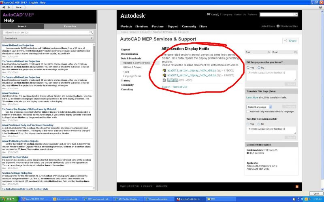Go back using the back arrow
This screenshot has width=324, height=202.
tap(4, 7)
